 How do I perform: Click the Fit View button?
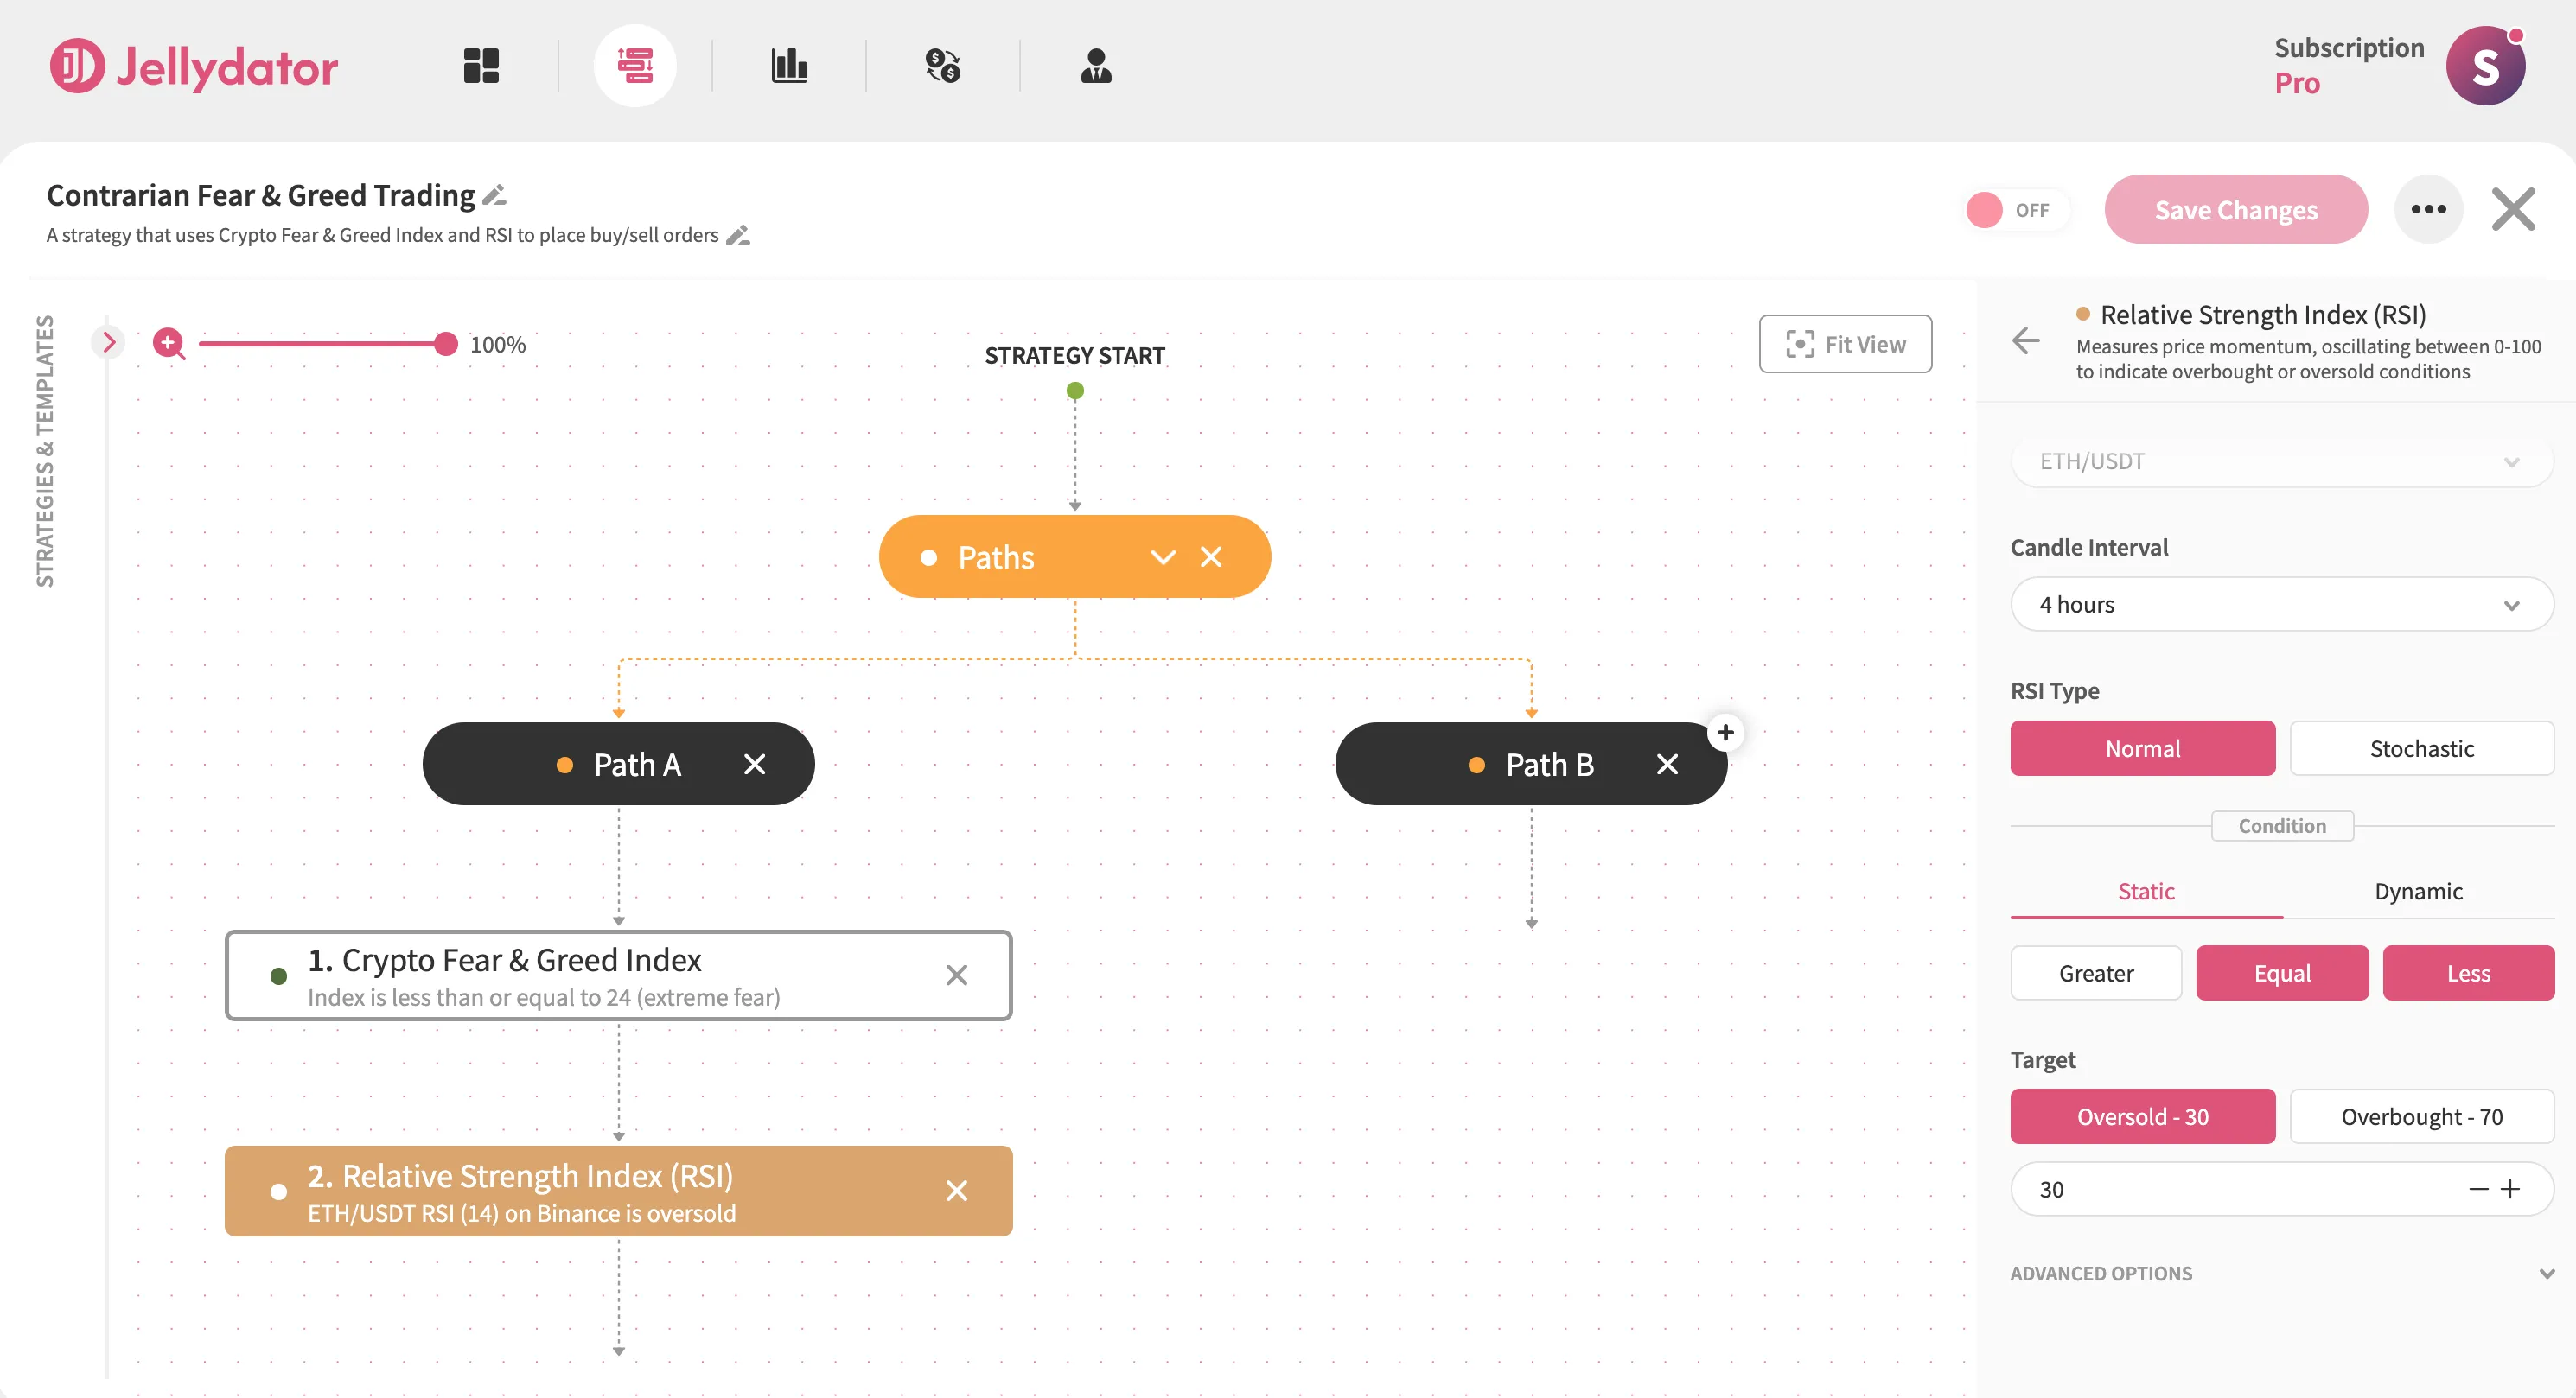click(x=1846, y=344)
